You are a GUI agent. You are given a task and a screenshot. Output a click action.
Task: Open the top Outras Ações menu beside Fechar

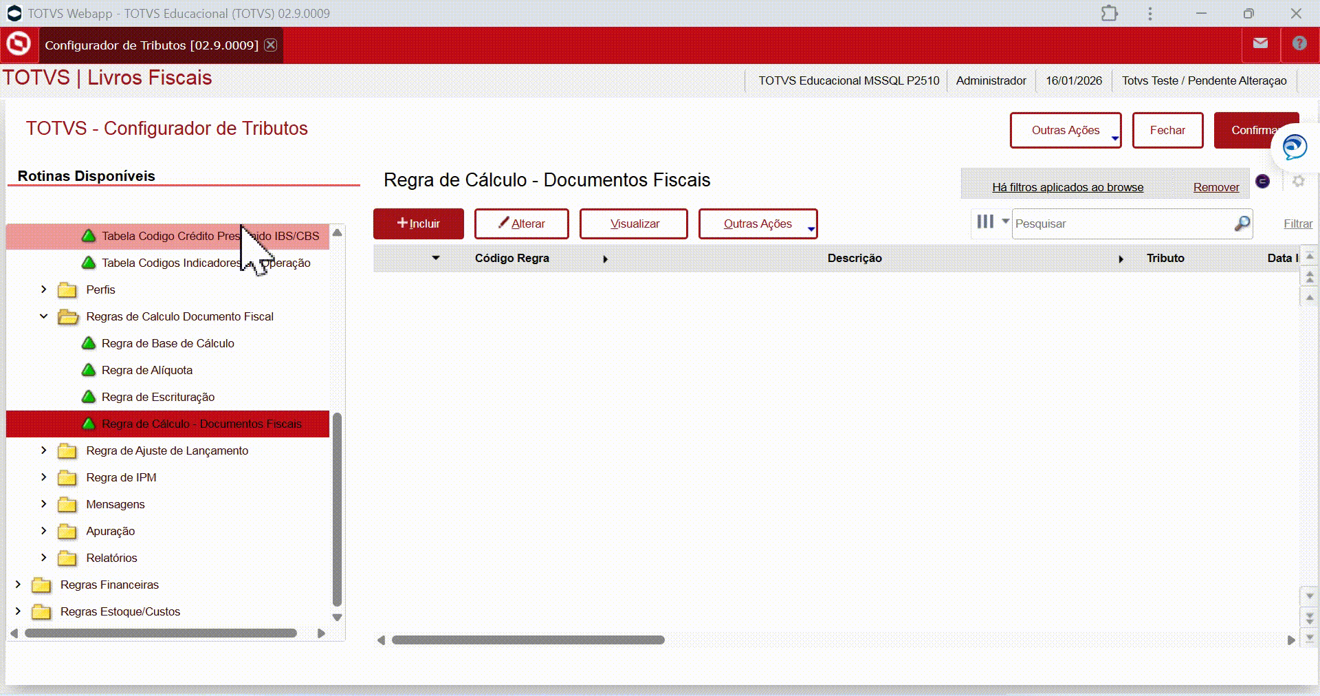(x=1066, y=130)
